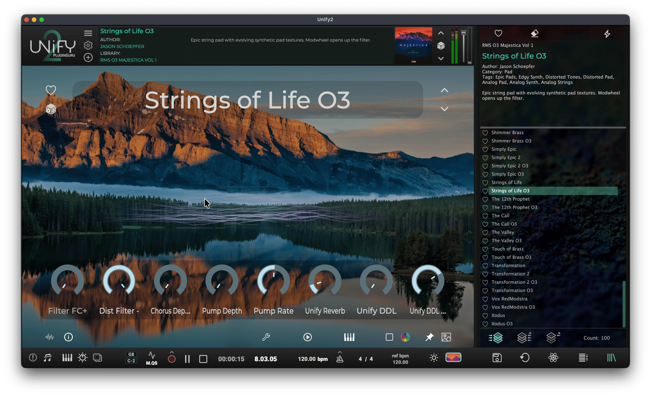Click the master volume fader beside the level meters
This screenshot has width=651, height=396.
point(464,46)
